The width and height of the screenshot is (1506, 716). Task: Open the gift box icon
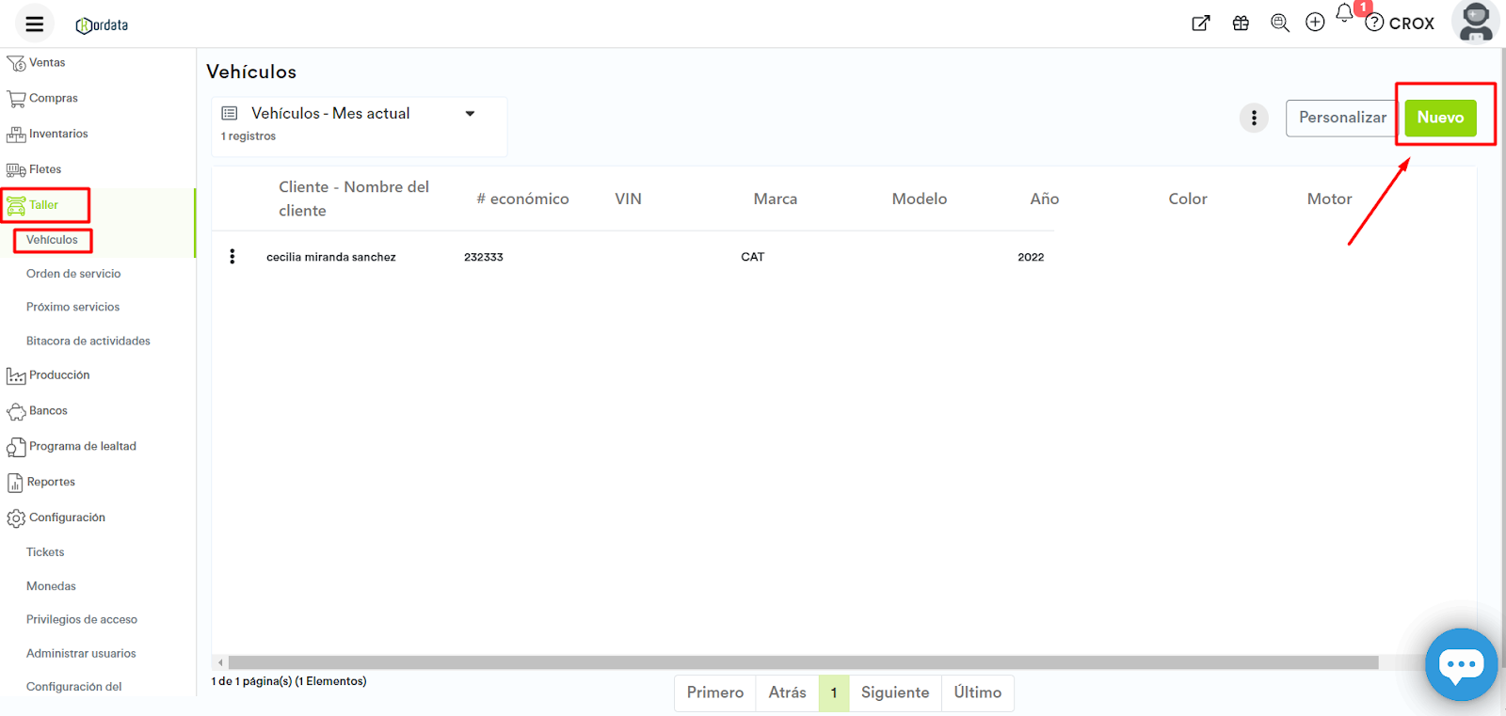click(1241, 24)
